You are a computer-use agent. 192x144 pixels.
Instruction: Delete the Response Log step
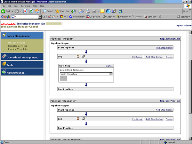pyautogui.click(x=169, y=119)
